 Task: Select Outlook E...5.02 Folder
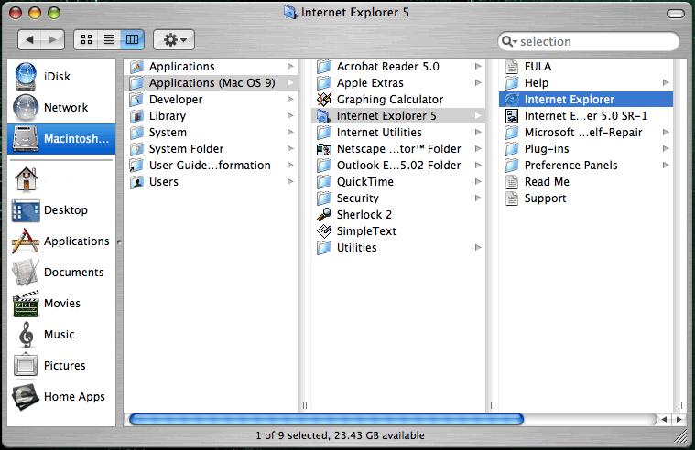pos(398,166)
